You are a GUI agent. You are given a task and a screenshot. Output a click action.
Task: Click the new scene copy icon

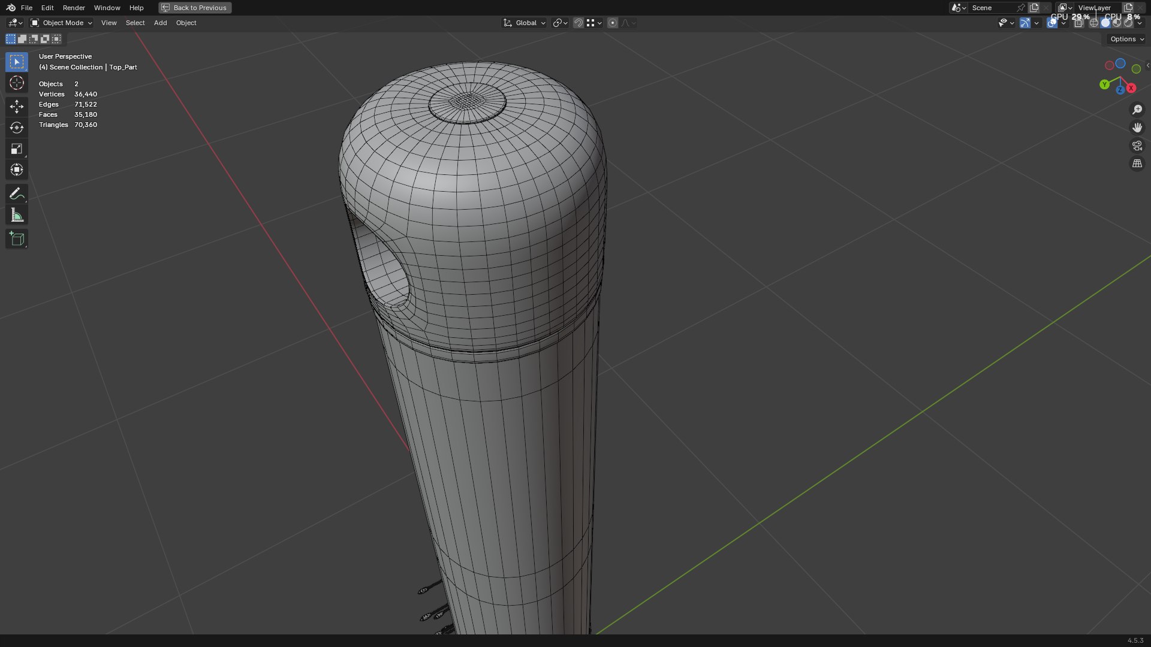pyautogui.click(x=1034, y=8)
